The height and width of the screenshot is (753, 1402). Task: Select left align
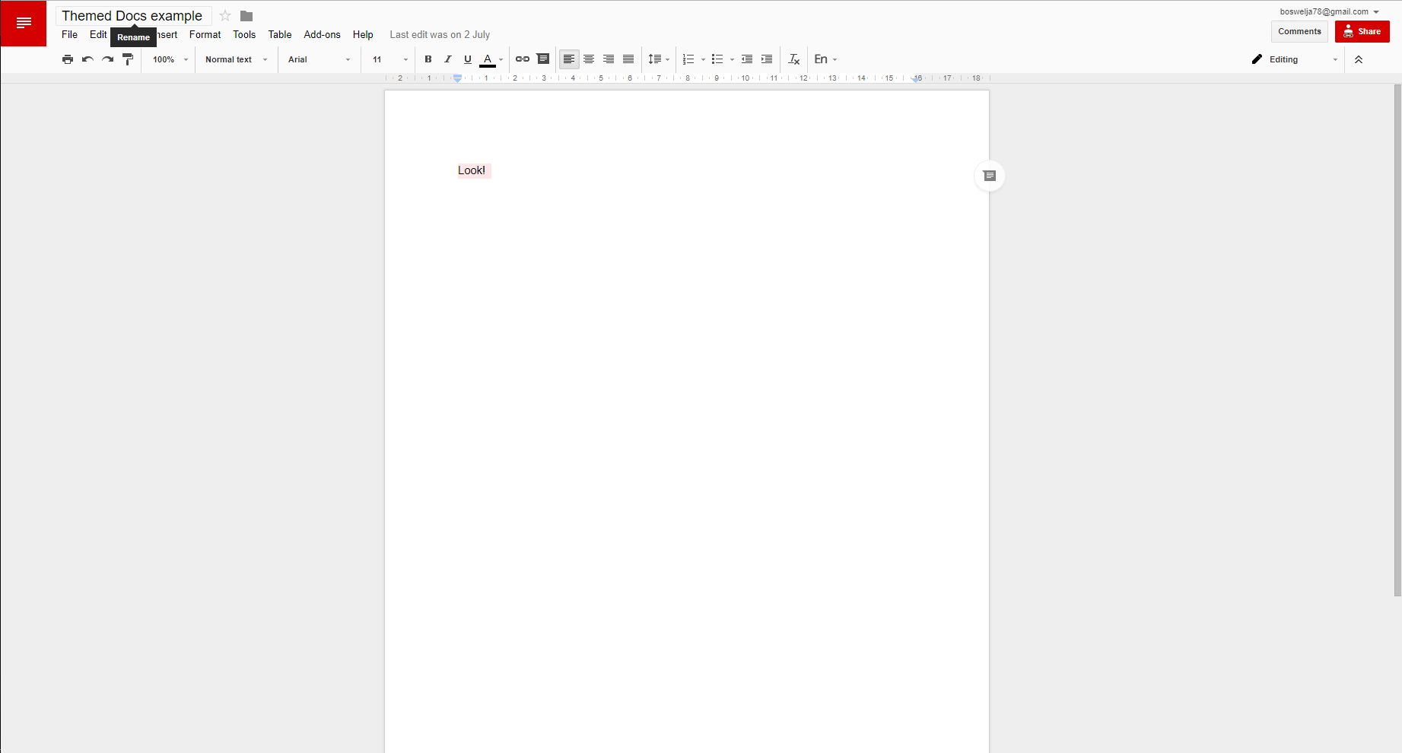point(569,59)
